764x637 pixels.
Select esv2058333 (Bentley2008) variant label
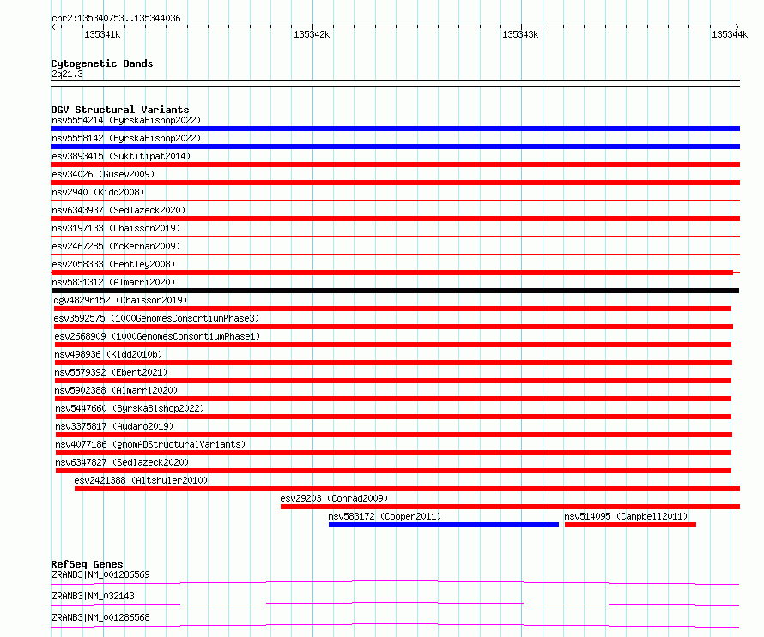pyautogui.click(x=113, y=264)
